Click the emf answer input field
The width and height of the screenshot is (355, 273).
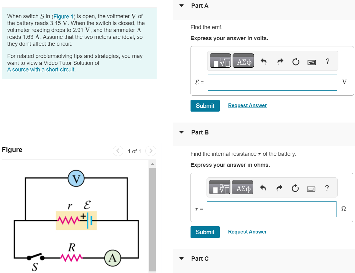pos(272,82)
